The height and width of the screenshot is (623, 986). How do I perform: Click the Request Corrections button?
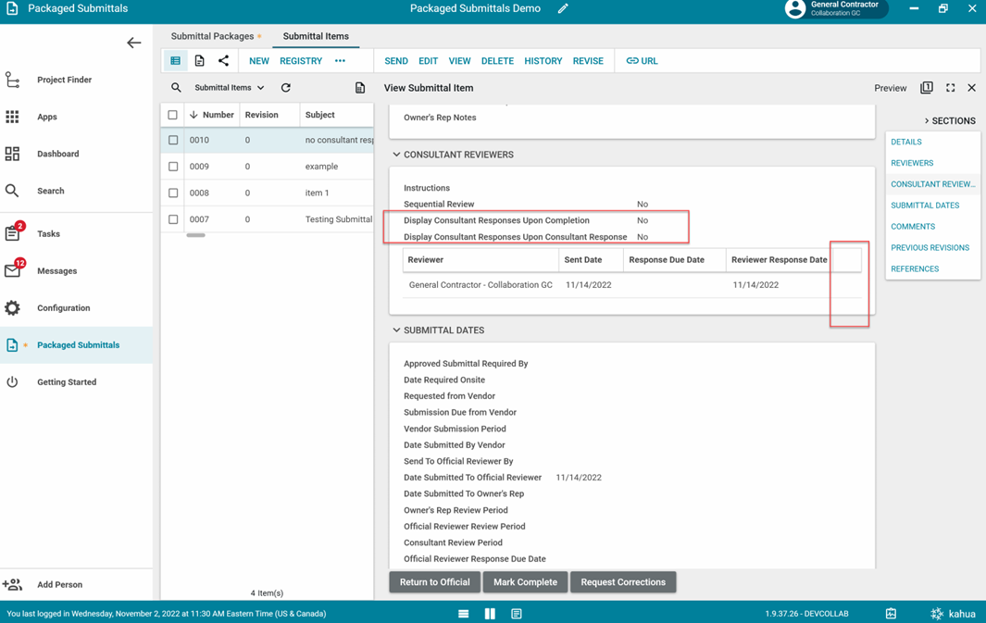623,582
